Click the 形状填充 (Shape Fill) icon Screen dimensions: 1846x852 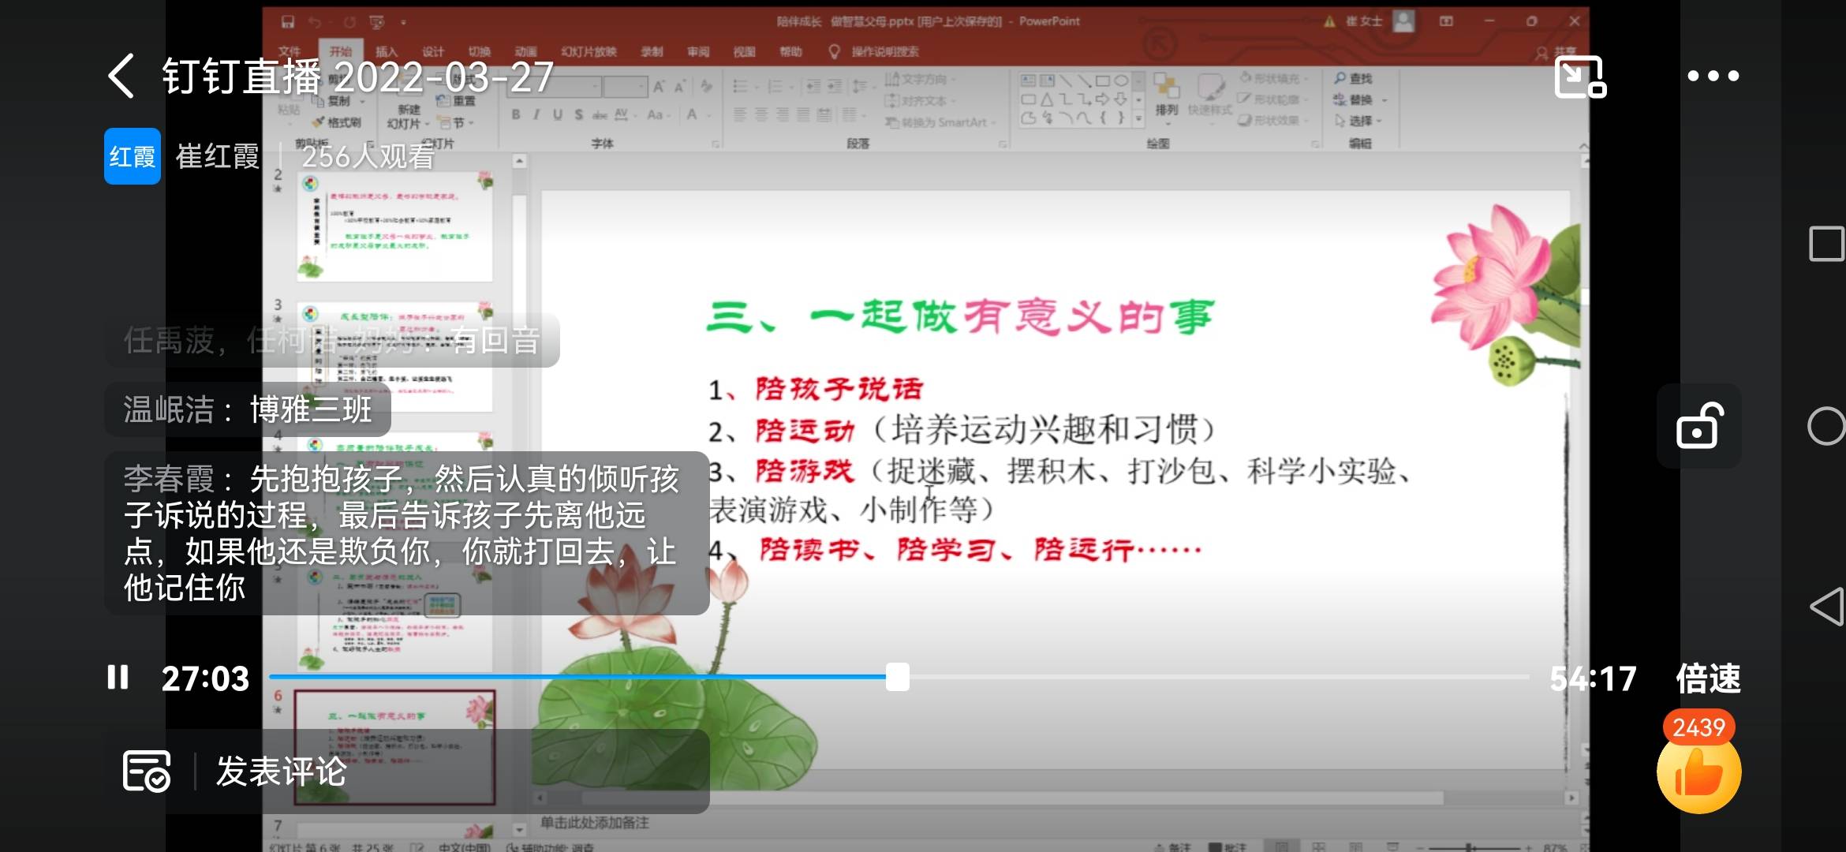click(1245, 77)
